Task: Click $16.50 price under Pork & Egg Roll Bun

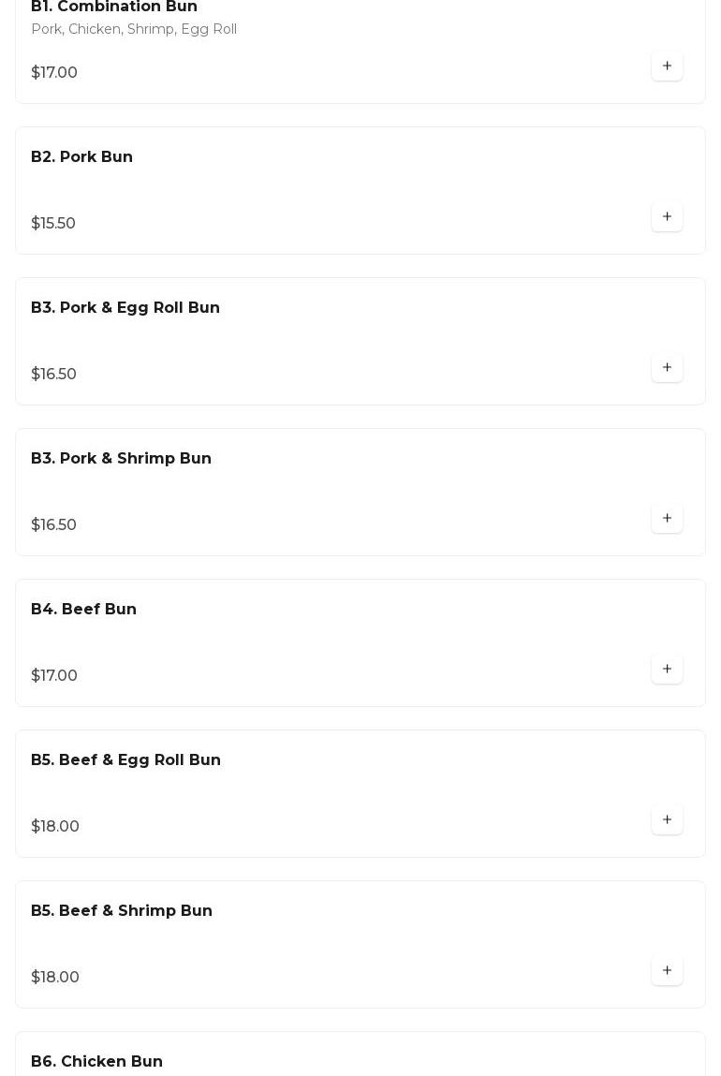Action: (54, 375)
